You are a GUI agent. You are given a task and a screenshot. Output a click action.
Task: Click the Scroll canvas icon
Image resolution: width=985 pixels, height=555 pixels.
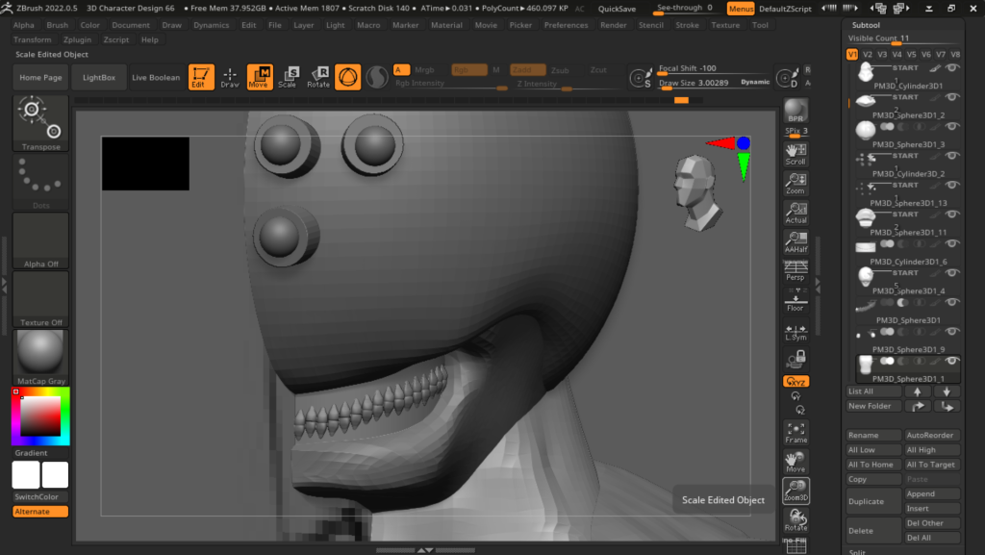click(x=796, y=154)
